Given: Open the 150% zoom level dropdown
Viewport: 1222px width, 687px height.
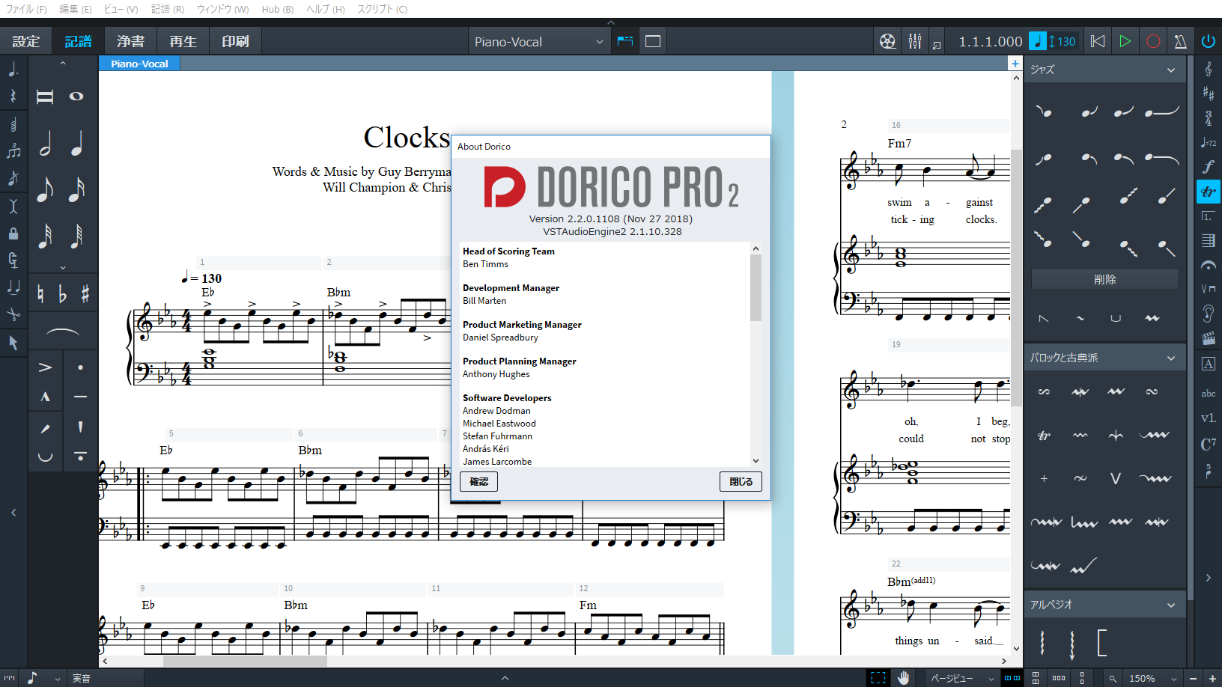Looking at the screenshot, I should [1152, 678].
